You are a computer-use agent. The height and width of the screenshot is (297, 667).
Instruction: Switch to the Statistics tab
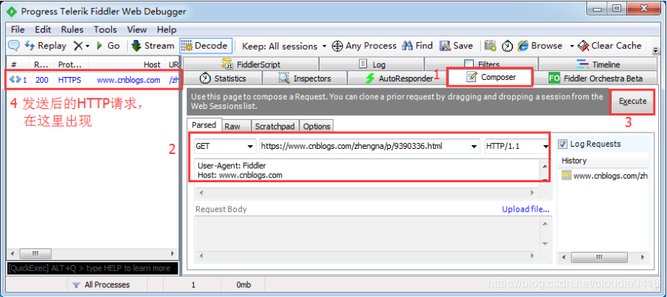(x=223, y=79)
